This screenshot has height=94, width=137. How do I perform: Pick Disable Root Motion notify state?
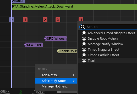point(107,39)
